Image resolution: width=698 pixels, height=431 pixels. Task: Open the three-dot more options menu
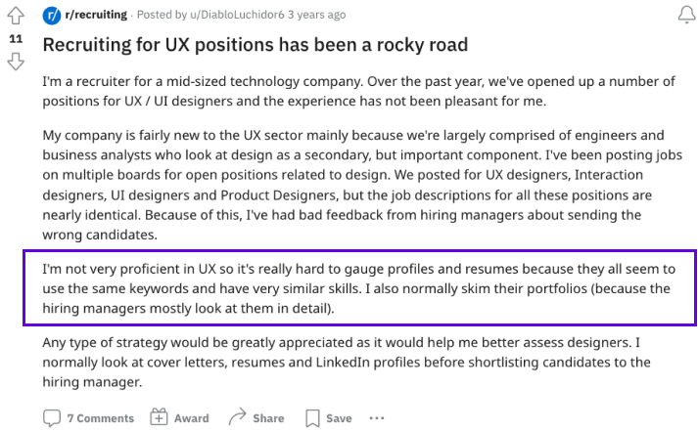[377, 418]
